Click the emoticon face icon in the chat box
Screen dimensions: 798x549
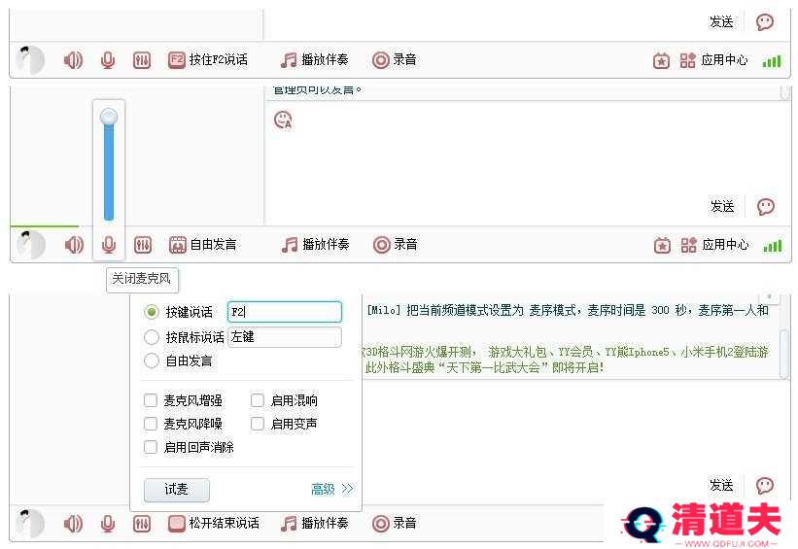click(x=283, y=120)
